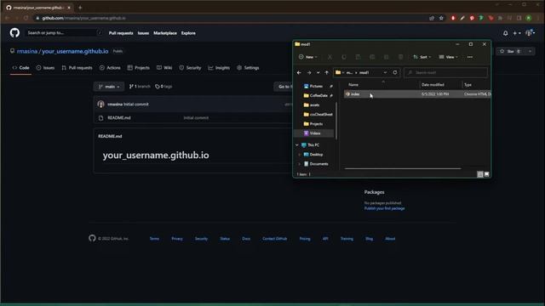Switch Explorer to large thumbnails view
The width and height of the screenshot is (545, 306).
click(486, 174)
